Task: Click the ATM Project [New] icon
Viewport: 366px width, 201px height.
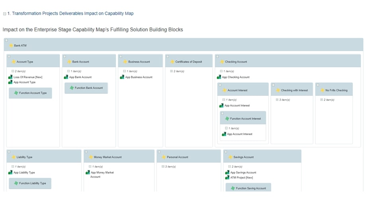Action: [x=227, y=178]
